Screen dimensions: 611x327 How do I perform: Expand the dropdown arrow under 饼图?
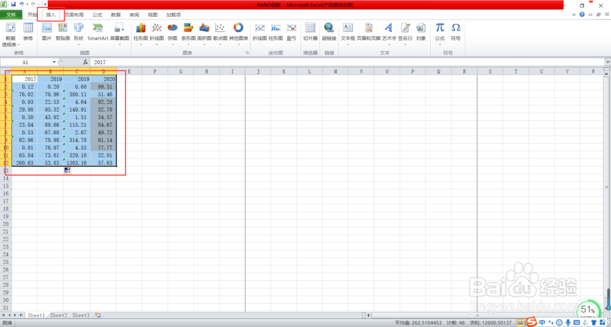tap(172, 45)
